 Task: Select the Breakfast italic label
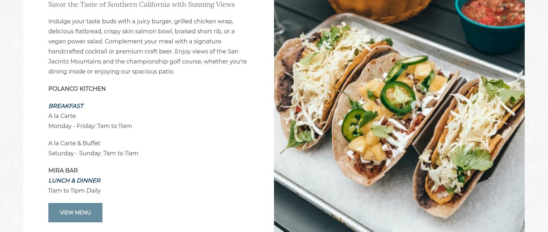point(66,106)
